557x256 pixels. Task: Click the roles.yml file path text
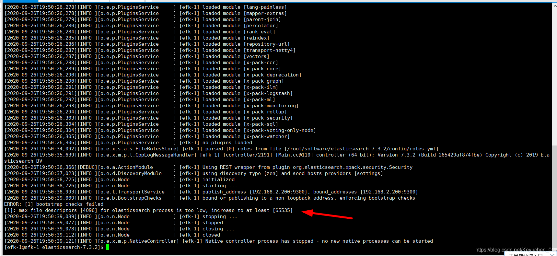[362, 149]
